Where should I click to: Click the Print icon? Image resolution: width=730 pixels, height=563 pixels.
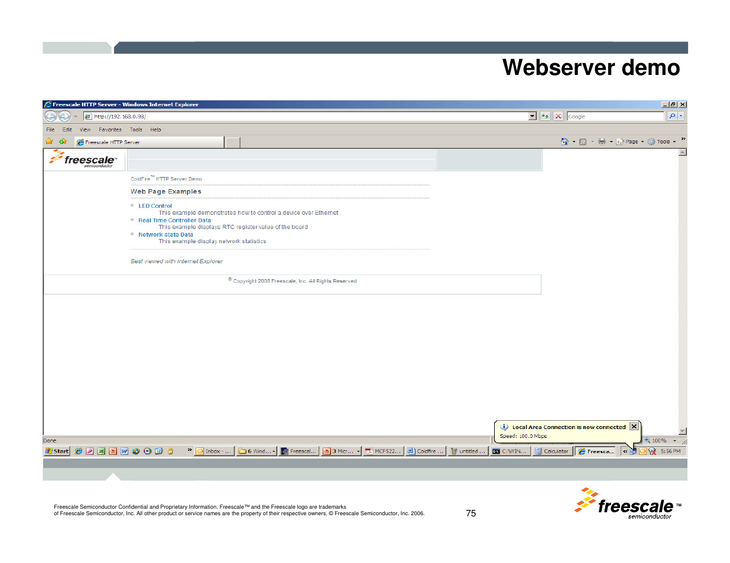tap(602, 142)
